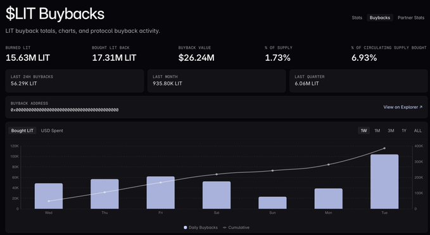This screenshot has height=235, width=430.
Task: Click the Last Quarter 6.06M LIT card
Action: 358,81
